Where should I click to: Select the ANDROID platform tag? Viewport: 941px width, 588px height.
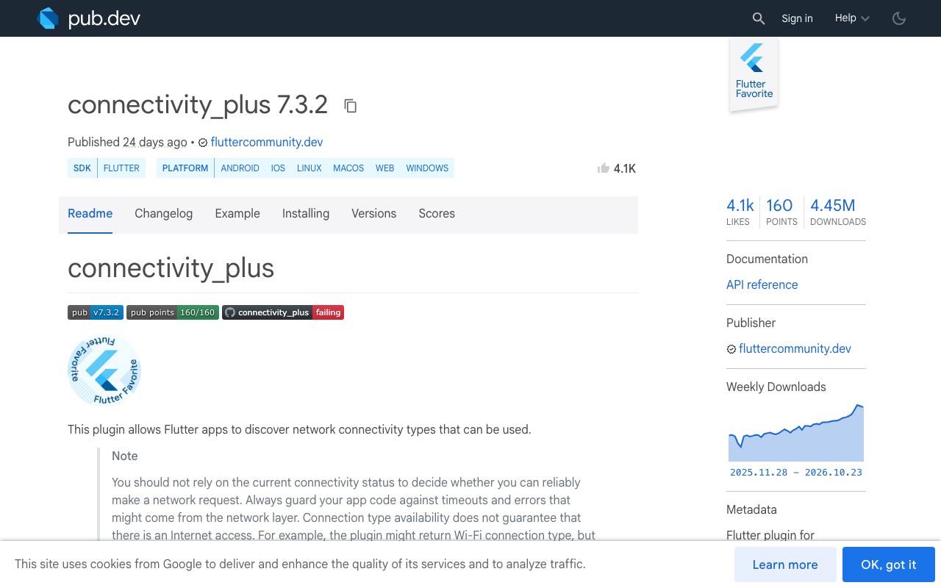point(240,168)
